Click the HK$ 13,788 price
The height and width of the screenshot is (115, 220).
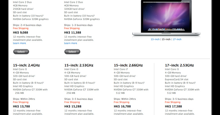point(21,107)
